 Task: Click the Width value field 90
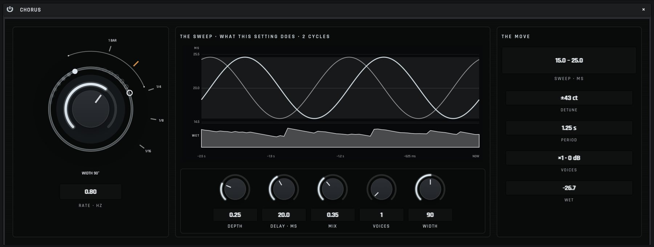pos(430,215)
